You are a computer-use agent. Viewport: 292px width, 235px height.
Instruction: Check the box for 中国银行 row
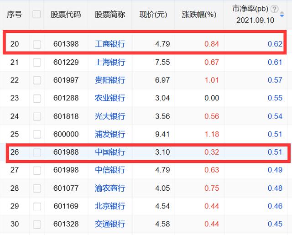coord(37,152)
